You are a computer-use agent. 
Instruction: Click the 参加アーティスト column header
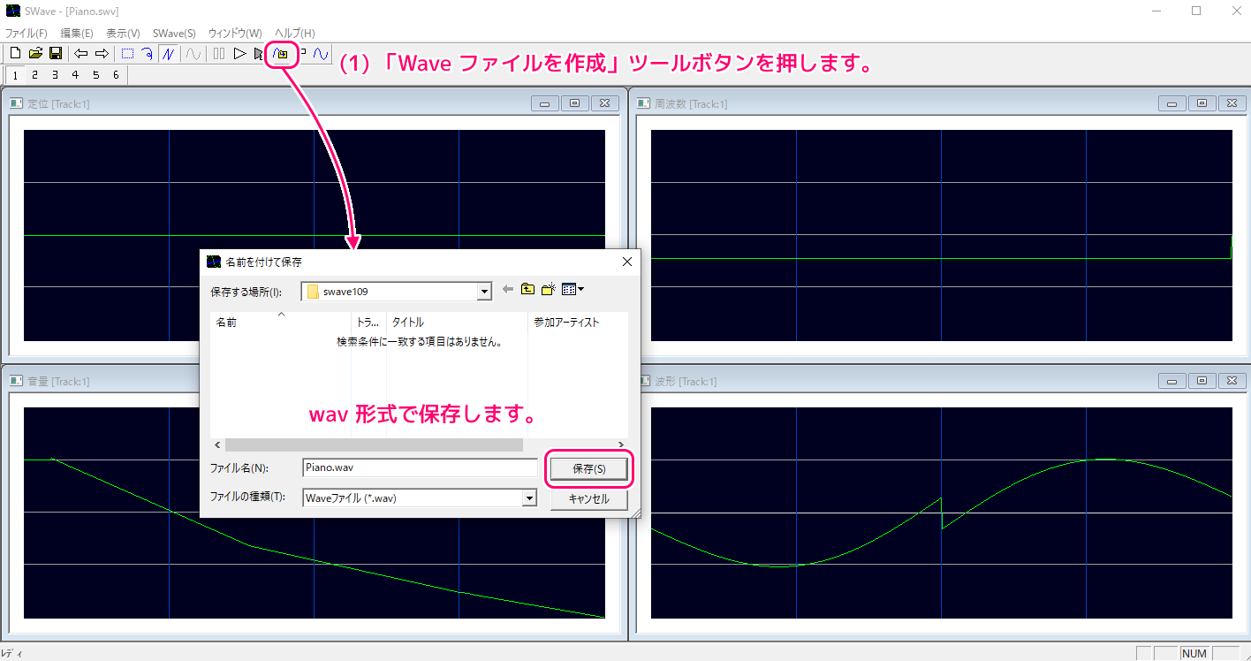point(578,323)
